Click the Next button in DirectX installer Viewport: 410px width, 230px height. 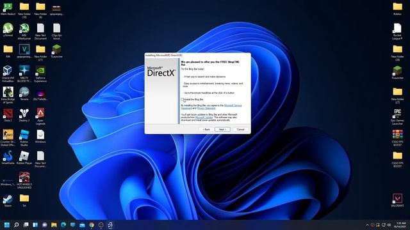tap(222, 129)
